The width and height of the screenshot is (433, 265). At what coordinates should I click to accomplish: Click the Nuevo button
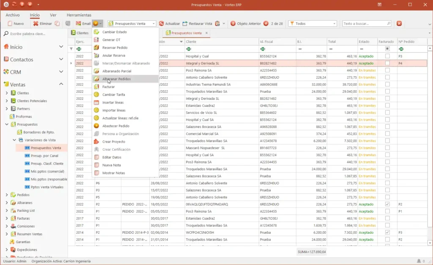click(16, 23)
